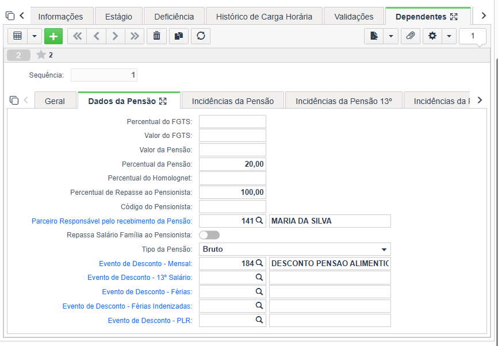The image size is (498, 346).
Task: Add a new dependent record
Action: tap(53, 36)
